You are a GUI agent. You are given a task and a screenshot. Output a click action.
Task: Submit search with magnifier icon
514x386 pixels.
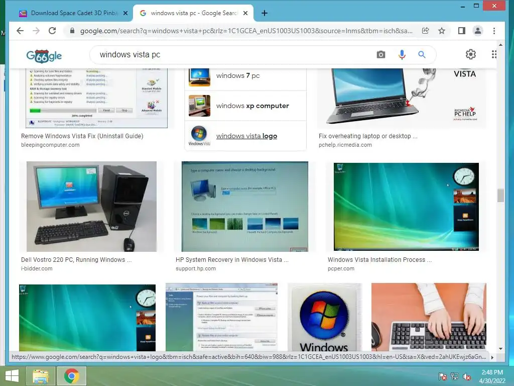[x=422, y=54]
